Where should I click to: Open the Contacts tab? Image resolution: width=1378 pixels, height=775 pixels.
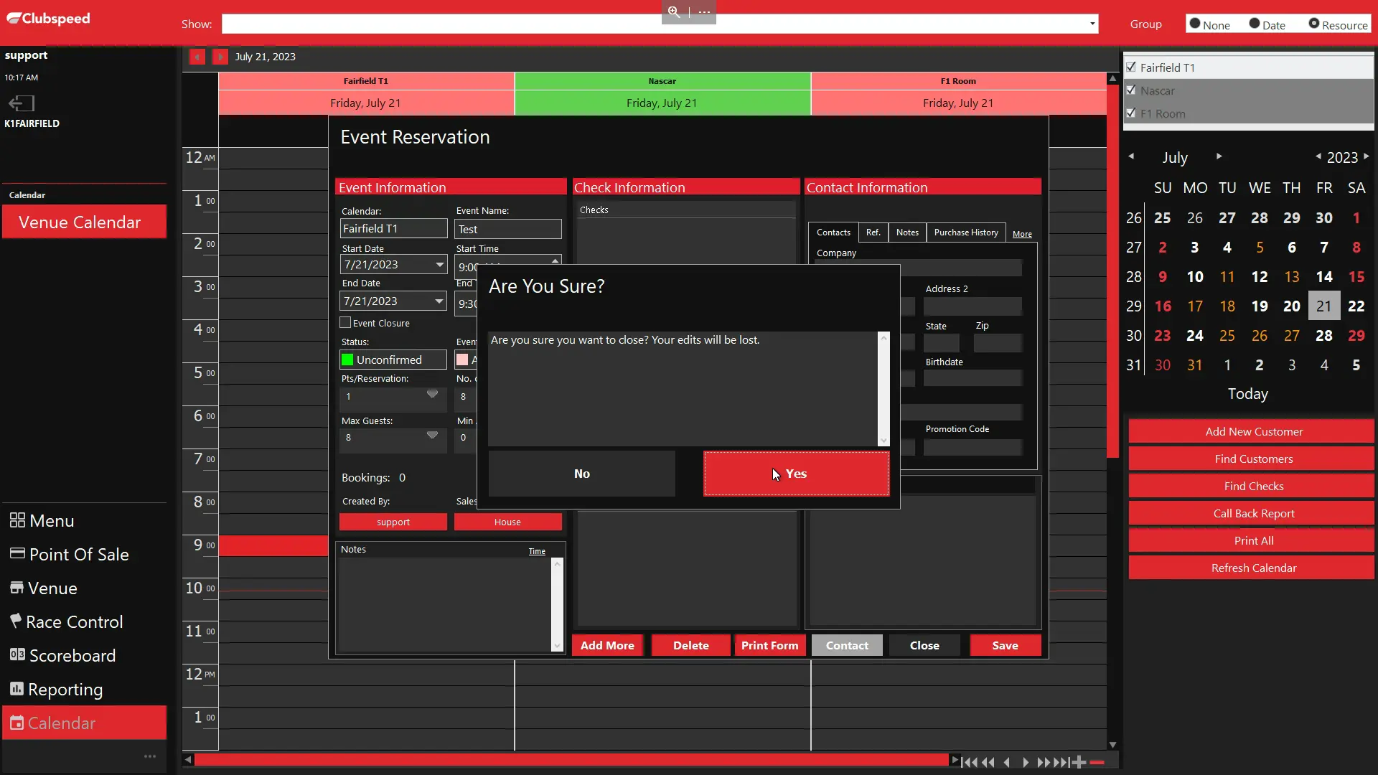(833, 232)
